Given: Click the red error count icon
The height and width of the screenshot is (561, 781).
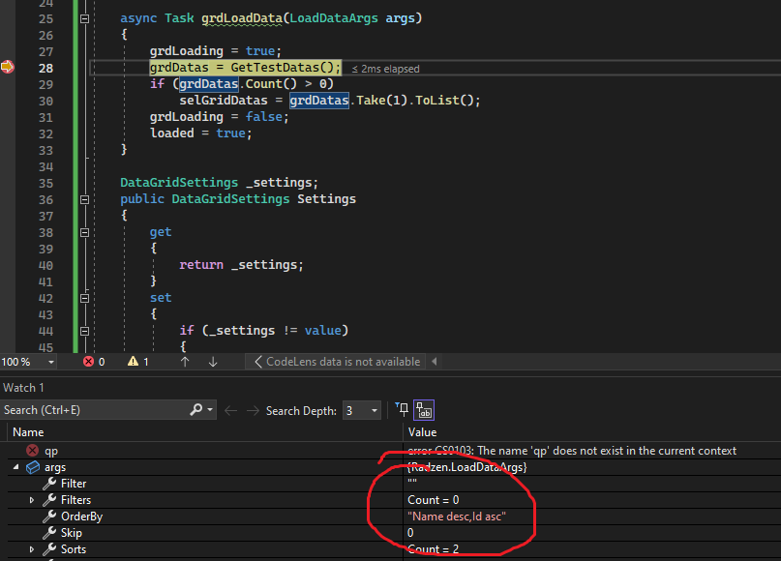Looking at the screenshot, I should coord(89,362).
